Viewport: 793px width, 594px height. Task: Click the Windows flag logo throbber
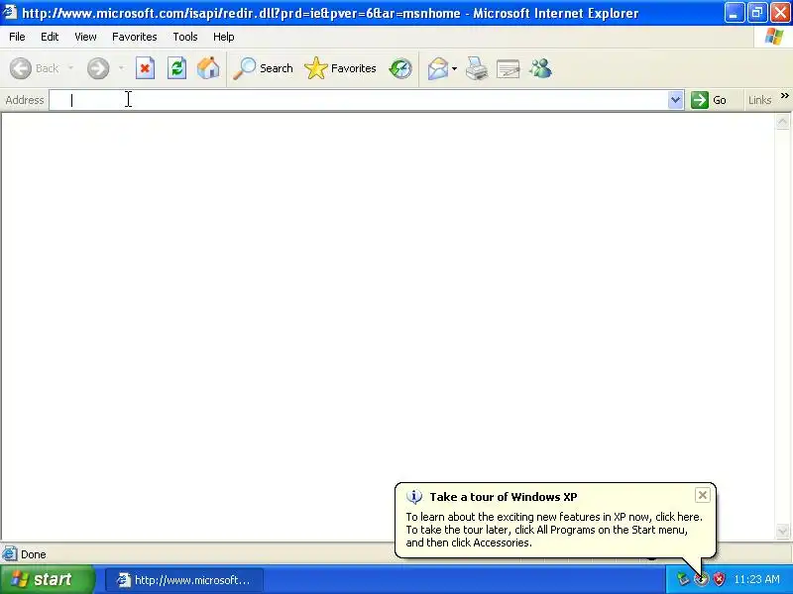pos(774,37)
